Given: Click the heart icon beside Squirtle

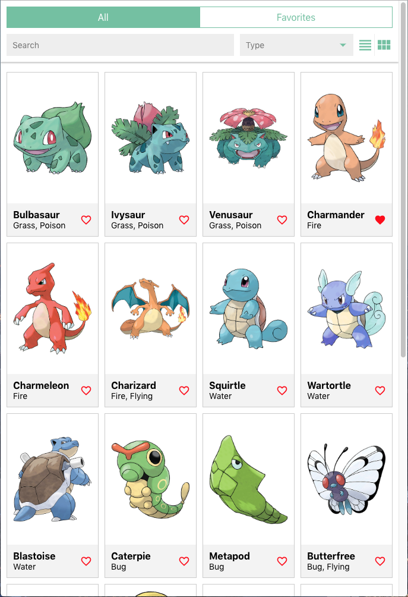Looking at the screenshot, I should tap(282, 390).
